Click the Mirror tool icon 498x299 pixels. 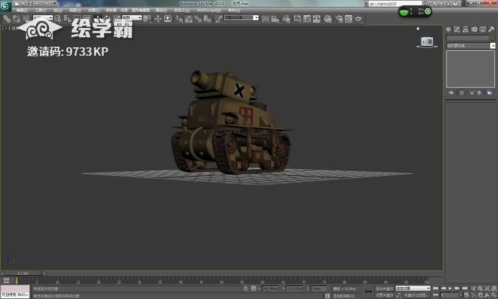click(x=265, y=19)
